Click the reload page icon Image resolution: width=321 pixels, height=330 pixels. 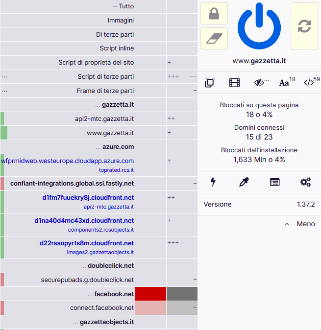(x=304, y=26)
